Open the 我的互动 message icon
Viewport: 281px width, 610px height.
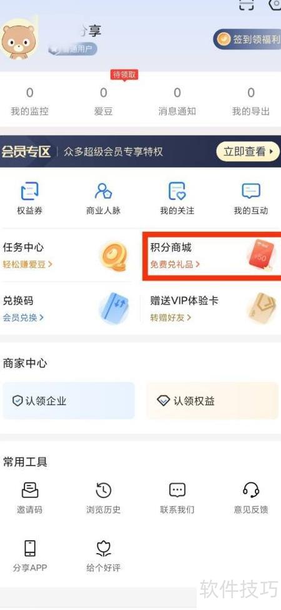(250, 191)
